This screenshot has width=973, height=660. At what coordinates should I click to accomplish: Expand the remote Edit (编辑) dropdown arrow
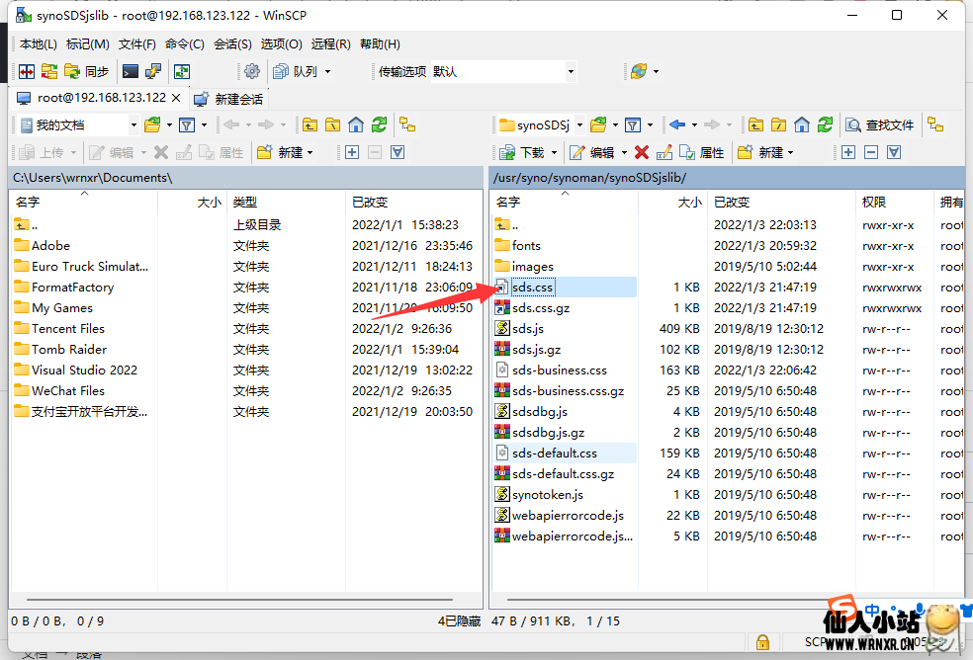coord(624,152)
